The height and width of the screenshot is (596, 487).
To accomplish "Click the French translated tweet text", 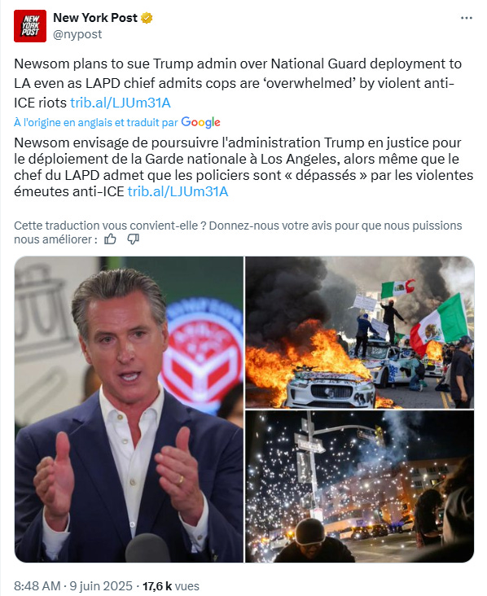I will coord(243,167).
